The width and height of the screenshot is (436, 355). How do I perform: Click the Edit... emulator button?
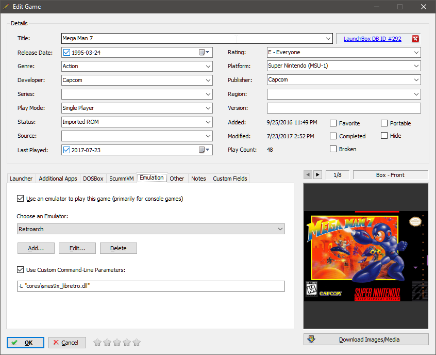point(77,248)
